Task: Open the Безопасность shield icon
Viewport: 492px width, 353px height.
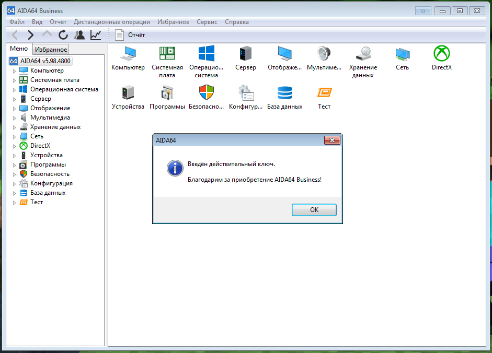Action: point(207,93)
